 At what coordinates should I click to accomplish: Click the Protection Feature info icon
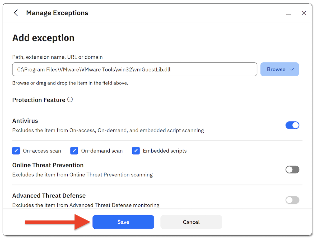70,99
